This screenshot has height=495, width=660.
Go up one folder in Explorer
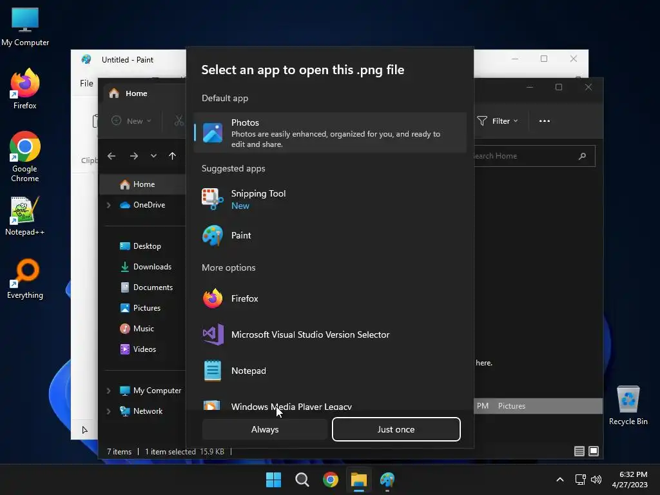tap(172, 156)
